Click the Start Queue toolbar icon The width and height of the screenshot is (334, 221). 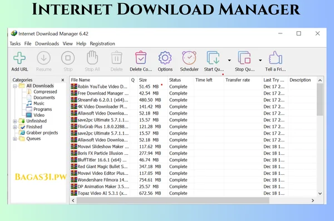[213, 58]
